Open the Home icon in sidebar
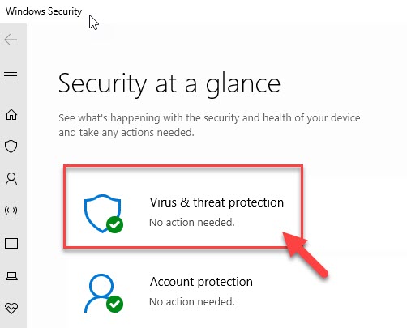The image size is (407, 328). tap(11, 114)
